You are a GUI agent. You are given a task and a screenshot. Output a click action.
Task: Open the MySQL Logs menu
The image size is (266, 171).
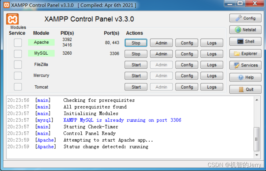pos(212,54)
